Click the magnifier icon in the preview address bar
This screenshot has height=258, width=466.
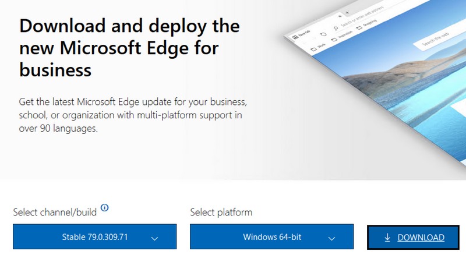[x=337, y=29]
